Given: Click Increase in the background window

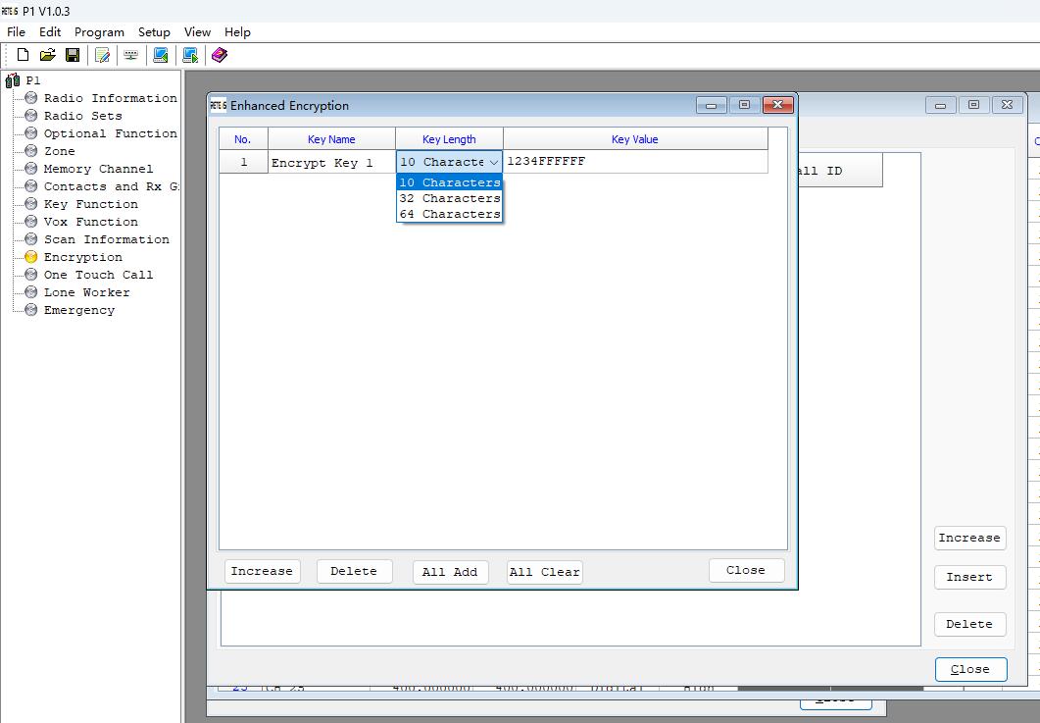Looking at the screenshot, I should coord(969,538).
